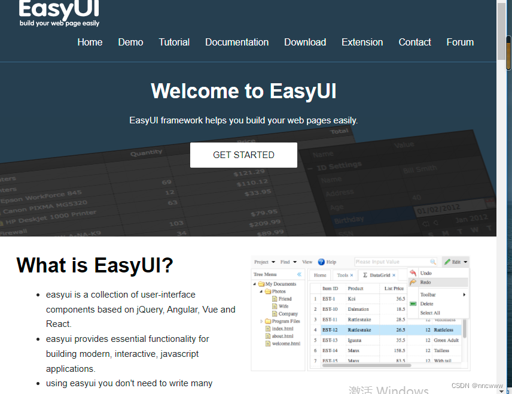Viewport: 512px width, 394px height.
Task: Click the GET STARTED button
Action: point(243,155)
